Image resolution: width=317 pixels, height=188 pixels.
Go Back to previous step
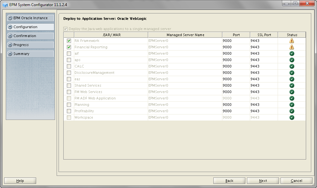point(229,181)
